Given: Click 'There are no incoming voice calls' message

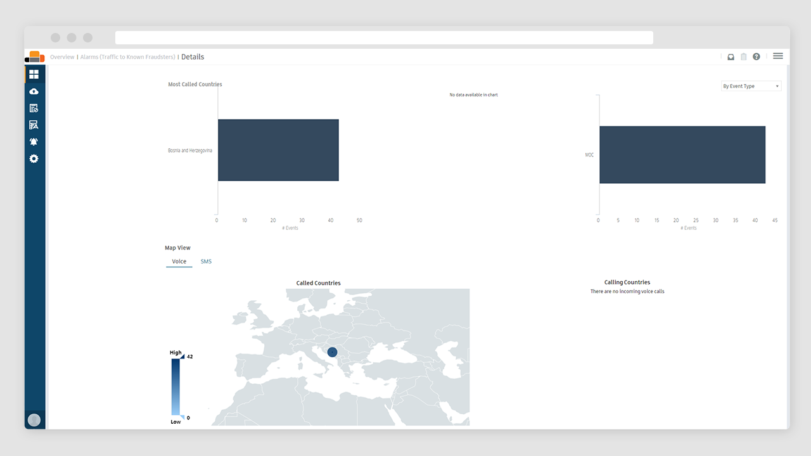Looking at the screenshot, I should point(627,291).
